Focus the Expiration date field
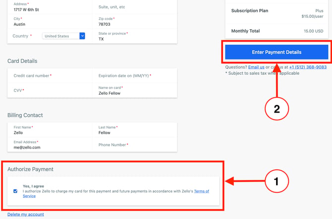Viewport: 332px width, 219px height. click(x=135, y=76)
